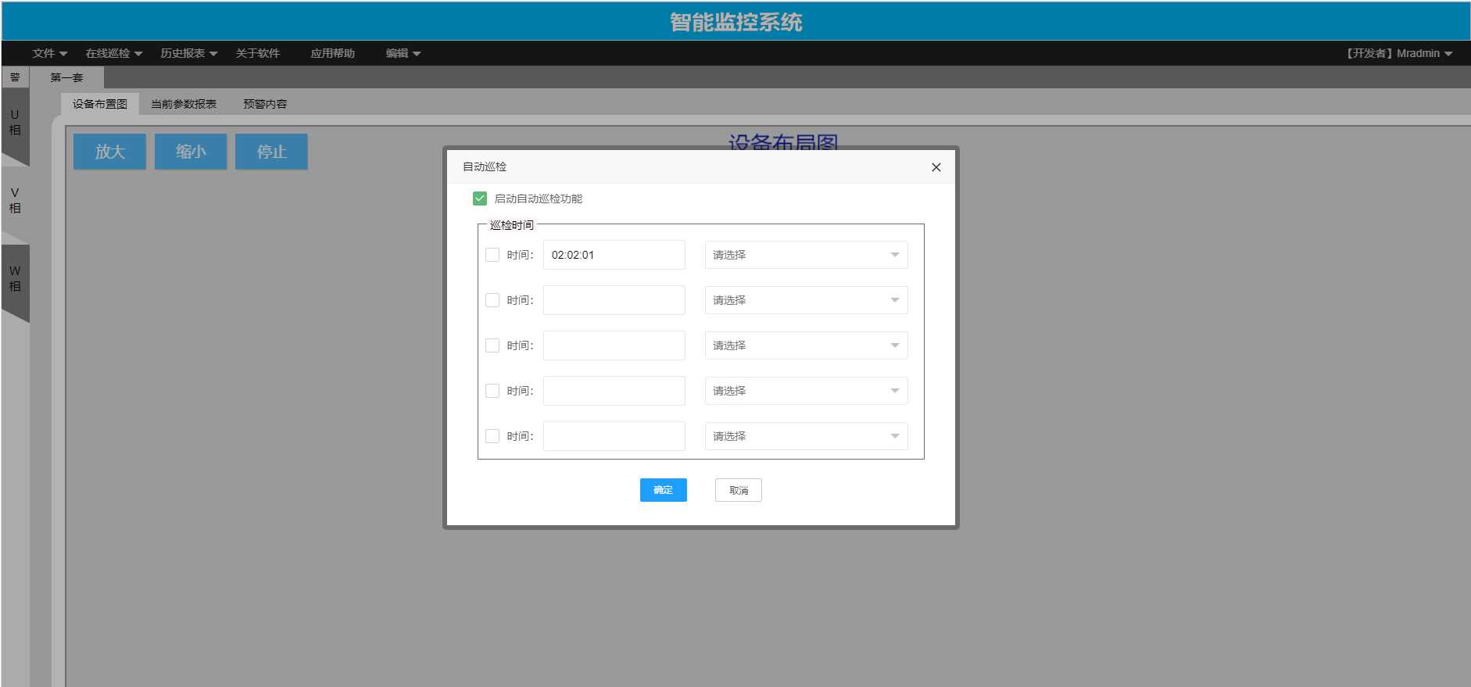Open the 请选择 dropdown in the fifth row

(x=806, y=436)
